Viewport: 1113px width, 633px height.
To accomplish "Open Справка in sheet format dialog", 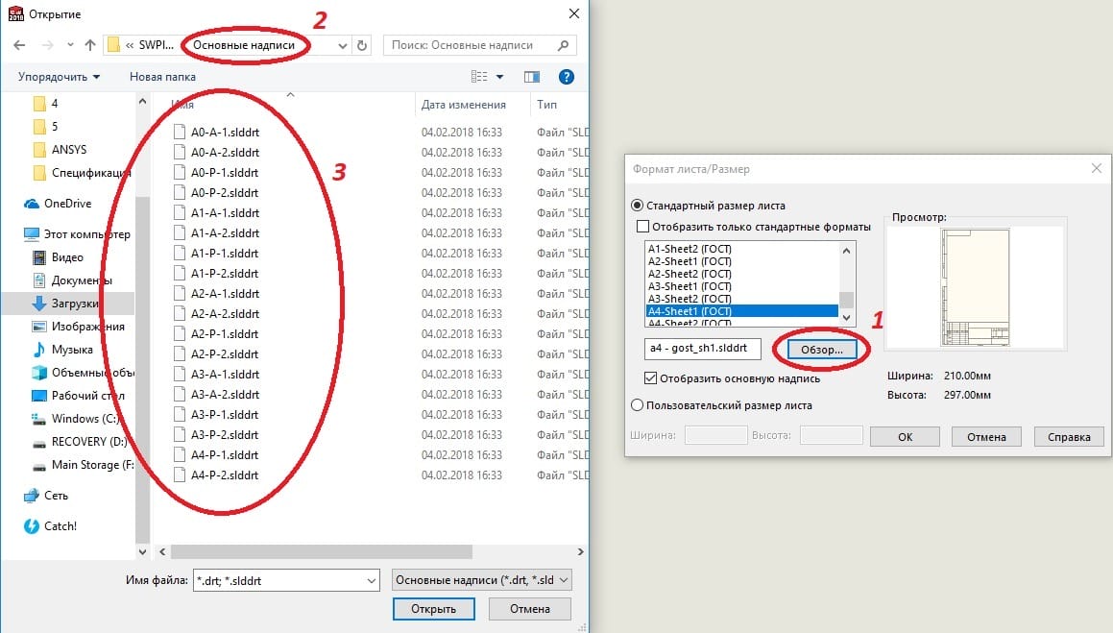I will (x=1069, y=436).
